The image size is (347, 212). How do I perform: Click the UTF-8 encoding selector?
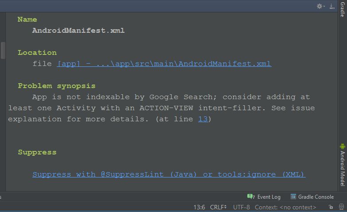point(241,207)
